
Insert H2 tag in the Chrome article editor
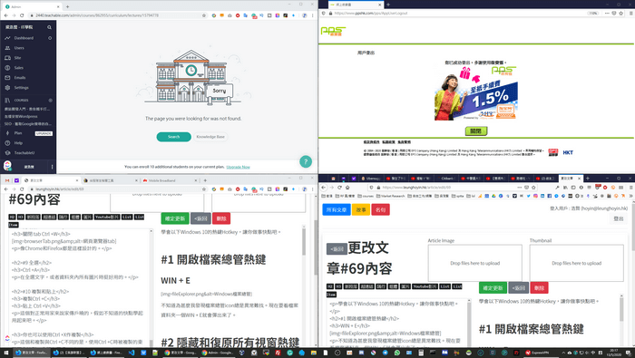12,218
